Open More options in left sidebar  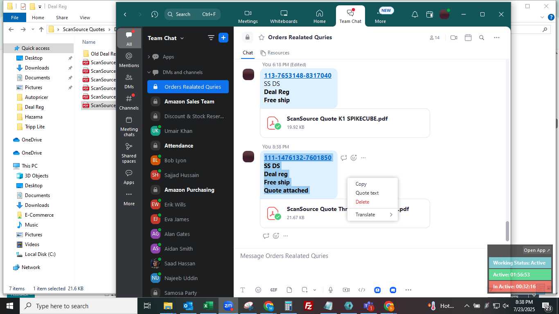click(129, 198)
